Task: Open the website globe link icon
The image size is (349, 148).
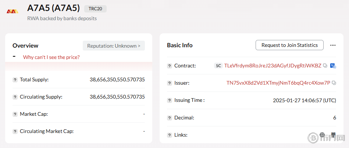Action: coord(323,135)
